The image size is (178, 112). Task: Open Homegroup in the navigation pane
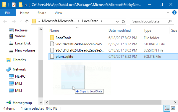pyautogui.click(x=22, y=103)
